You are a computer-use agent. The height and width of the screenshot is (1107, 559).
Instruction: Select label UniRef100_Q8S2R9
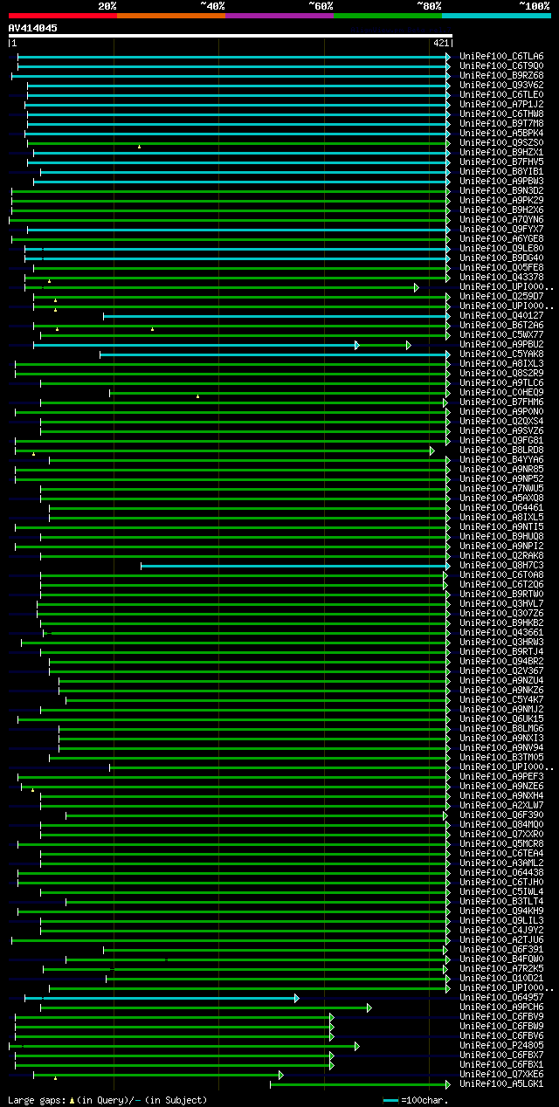tap(501, 374)
